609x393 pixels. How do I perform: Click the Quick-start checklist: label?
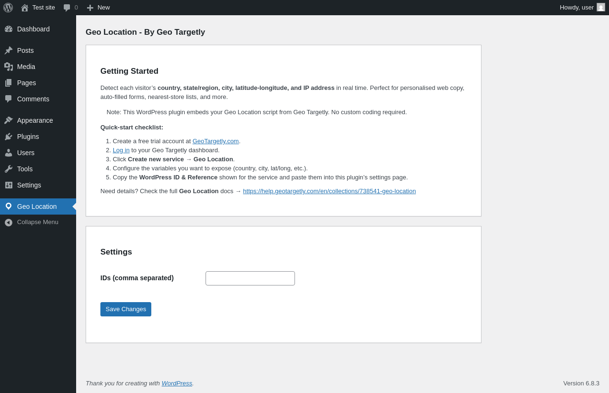[x=132, y=128]
